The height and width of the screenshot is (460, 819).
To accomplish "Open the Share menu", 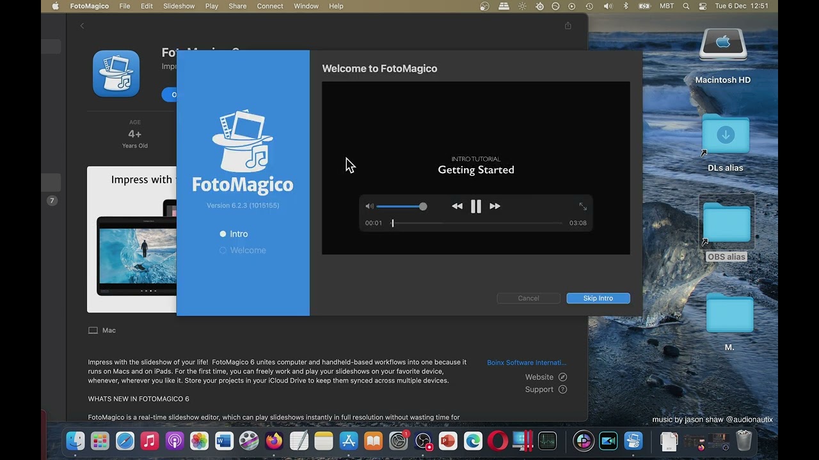I will pos(237,6).
